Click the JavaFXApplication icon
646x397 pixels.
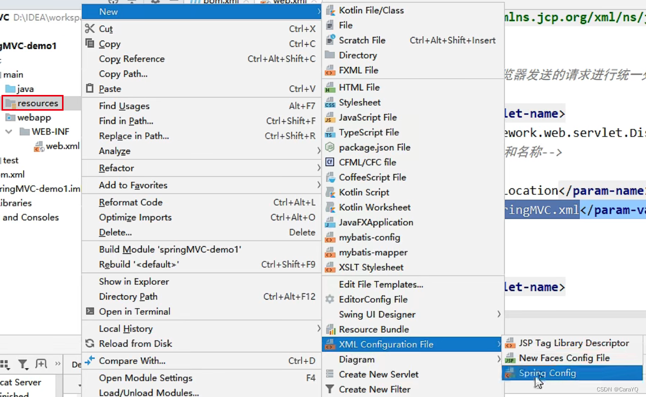click(330, 222)
